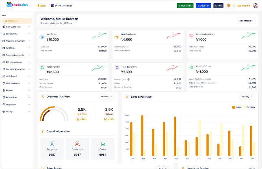Click the globe icon in top bar

coord(228,6)
